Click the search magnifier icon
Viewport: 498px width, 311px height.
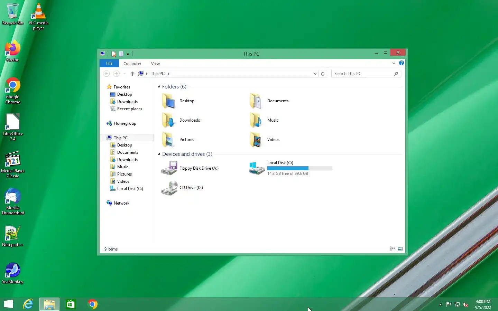tap(396, 74)
